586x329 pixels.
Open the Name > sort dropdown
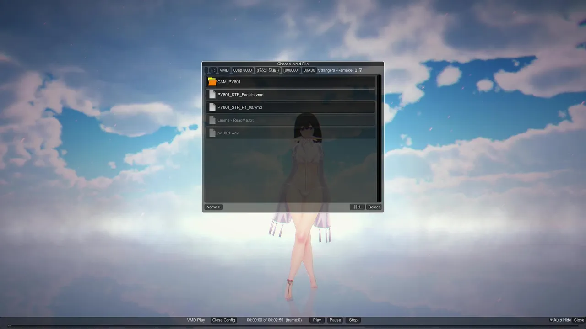click(x=213, y=207)
